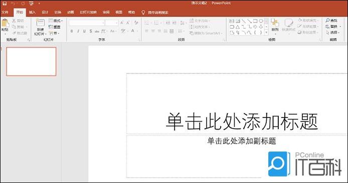348x183 pixels.
Task: Switch to the Design (设计) tab
Action: coord(45,12)
